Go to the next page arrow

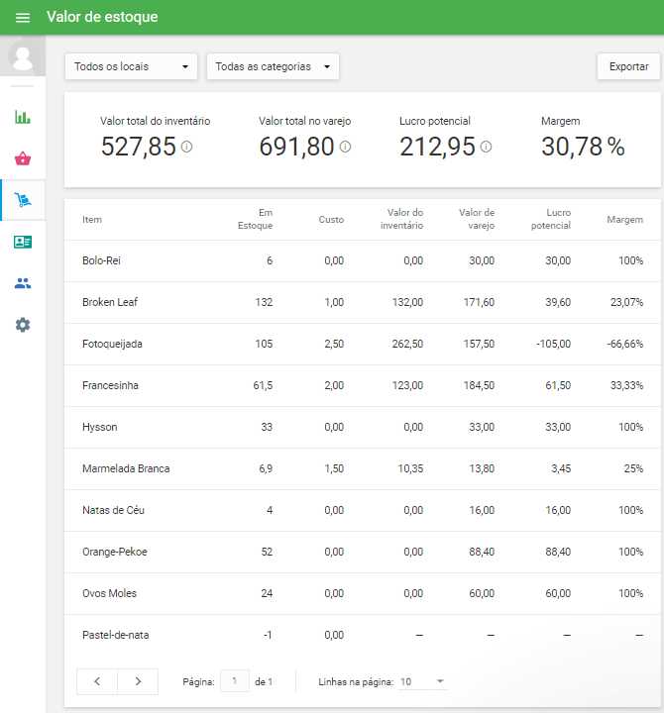(x=138, y=681)
